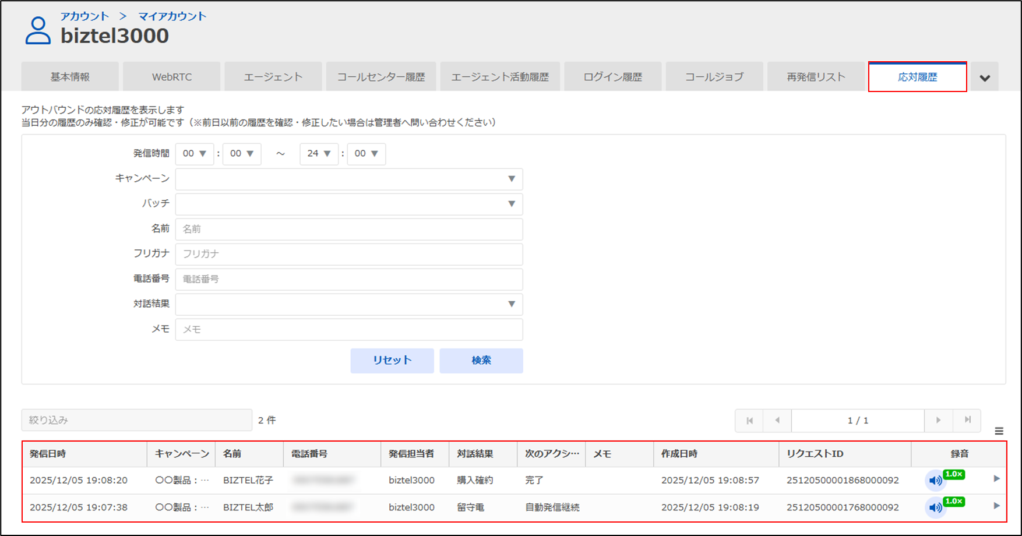Click 1.0x speed badge on second row
The height and width of the screenshot is (536, 1022).
954,502
